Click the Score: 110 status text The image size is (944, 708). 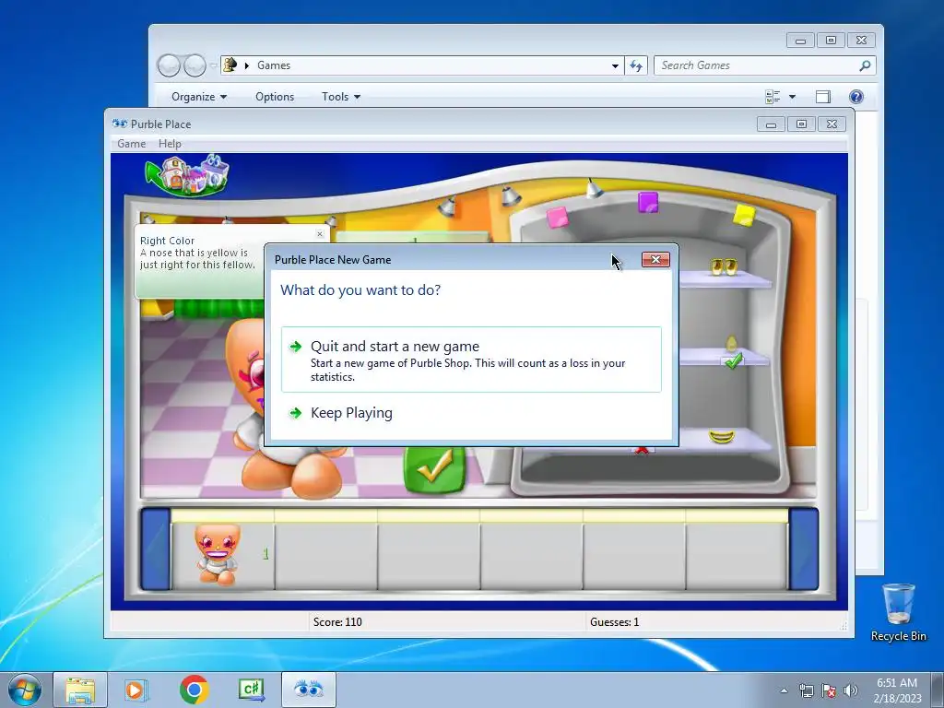337,622
